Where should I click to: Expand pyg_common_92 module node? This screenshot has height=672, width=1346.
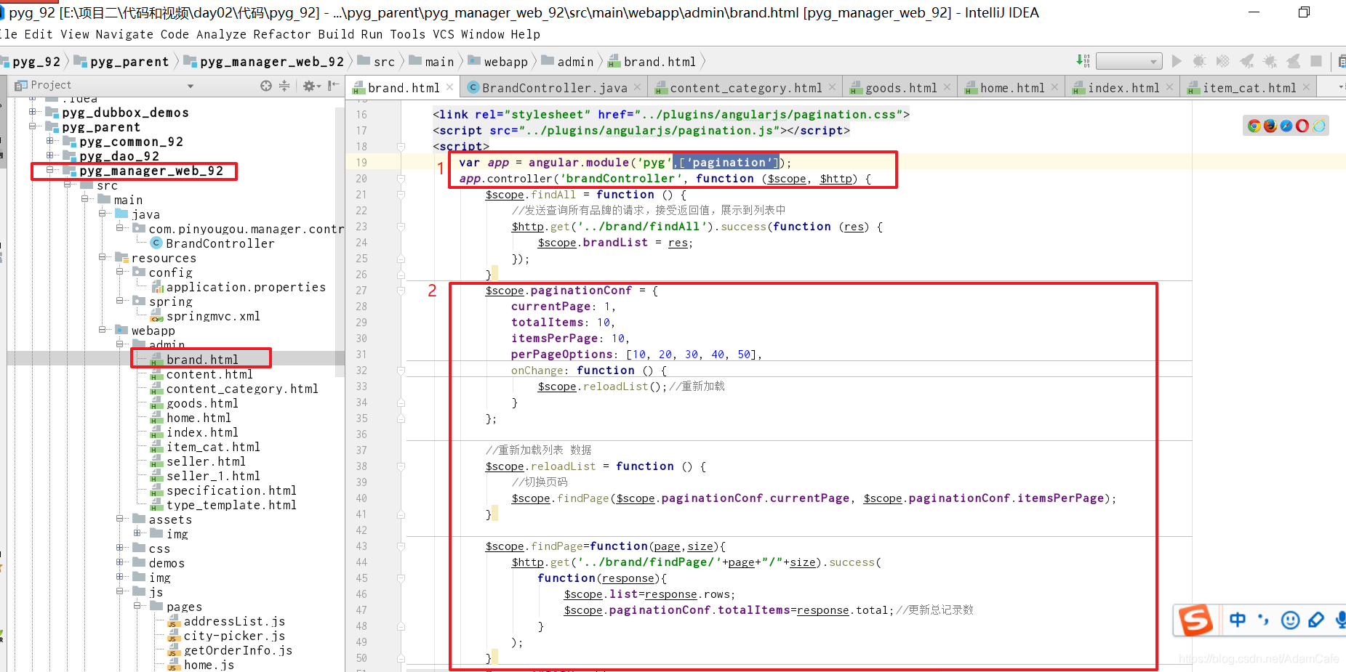[49, 141]
